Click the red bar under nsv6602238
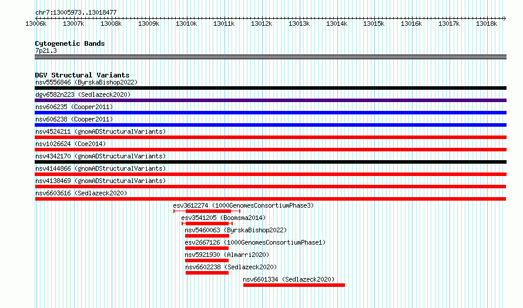 [x=207, y=273]
